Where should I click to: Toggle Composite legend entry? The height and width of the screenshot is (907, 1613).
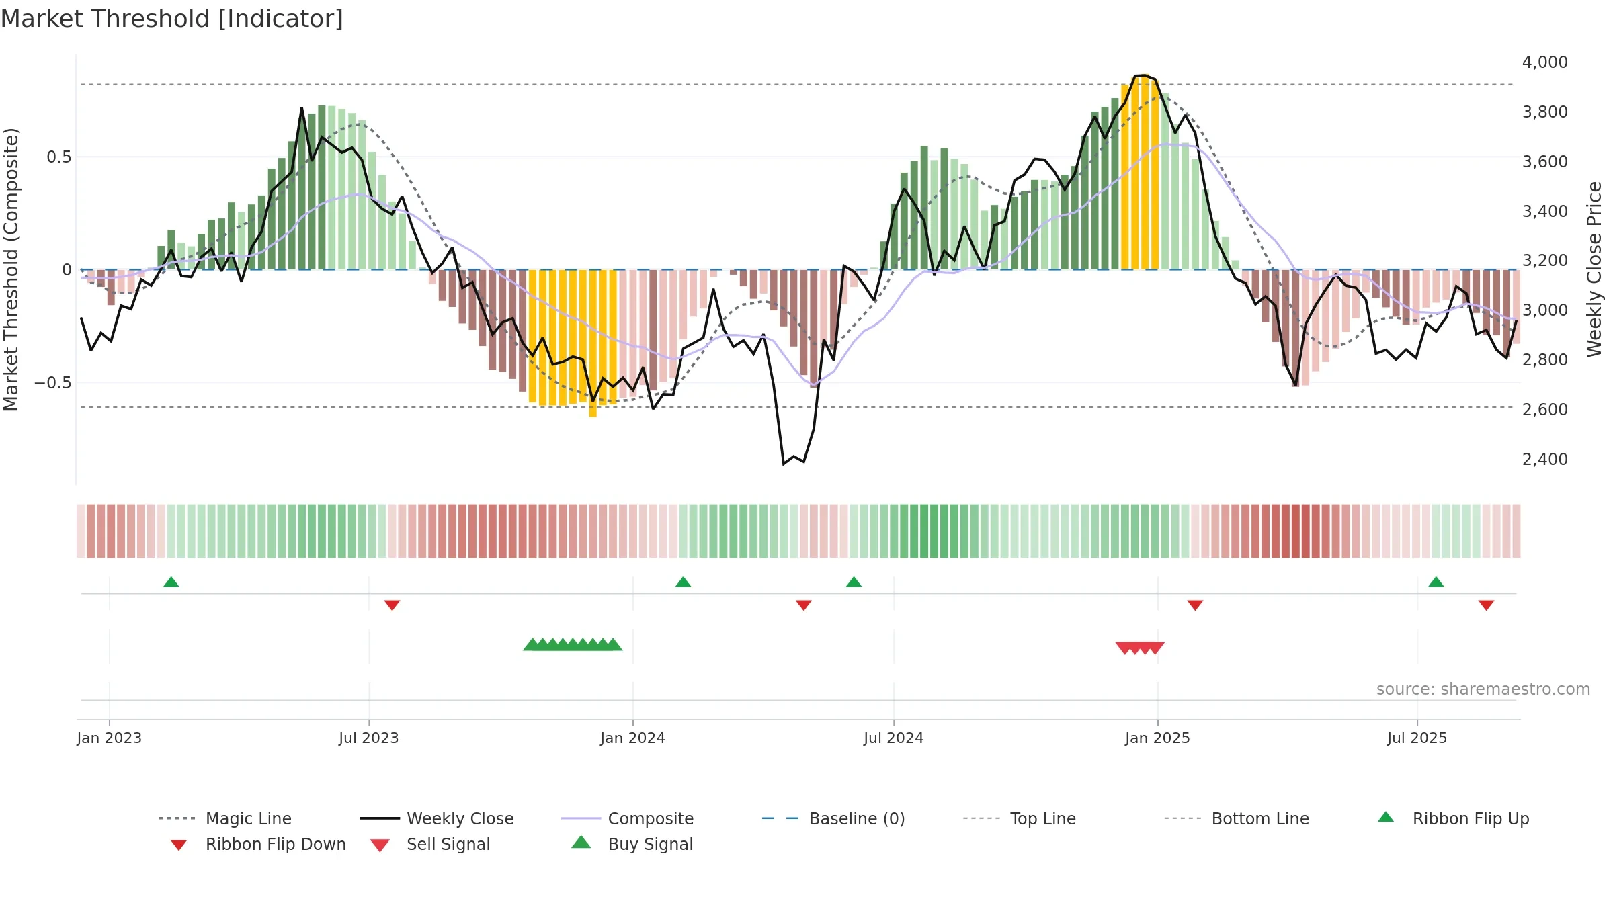pos(627,818)
